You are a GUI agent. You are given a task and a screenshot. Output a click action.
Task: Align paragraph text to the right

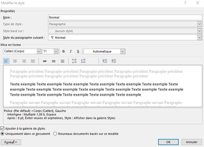coord(24,61)
